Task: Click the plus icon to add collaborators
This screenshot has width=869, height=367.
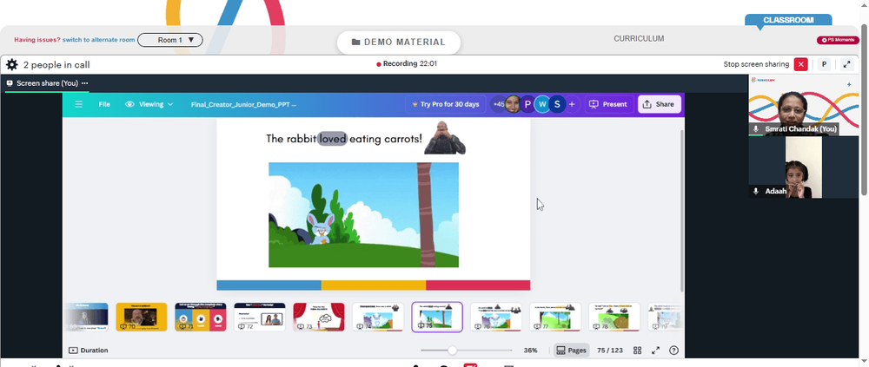Action: 572,104
